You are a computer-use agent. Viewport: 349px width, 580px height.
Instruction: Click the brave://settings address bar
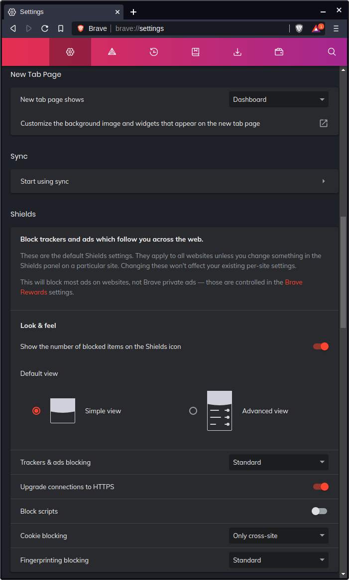tap(199, 28)
